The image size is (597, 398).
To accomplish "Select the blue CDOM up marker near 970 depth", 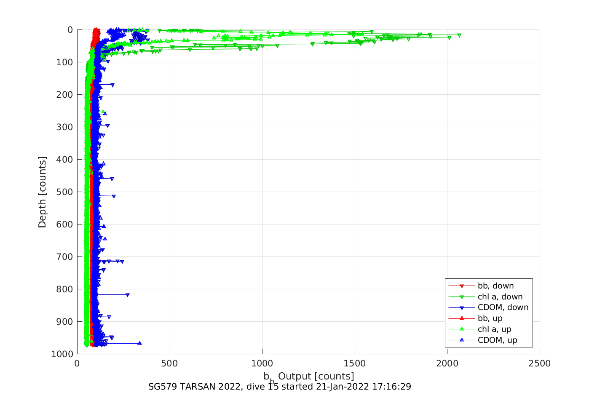I will [x=139, y=343].
